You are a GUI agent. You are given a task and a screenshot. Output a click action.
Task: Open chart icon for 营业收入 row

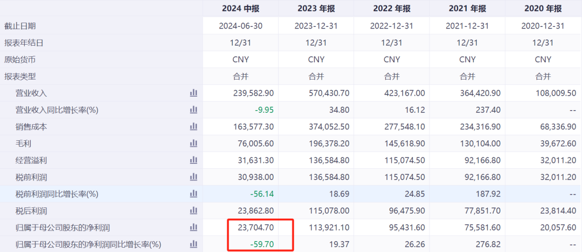[x=193, y=93]
